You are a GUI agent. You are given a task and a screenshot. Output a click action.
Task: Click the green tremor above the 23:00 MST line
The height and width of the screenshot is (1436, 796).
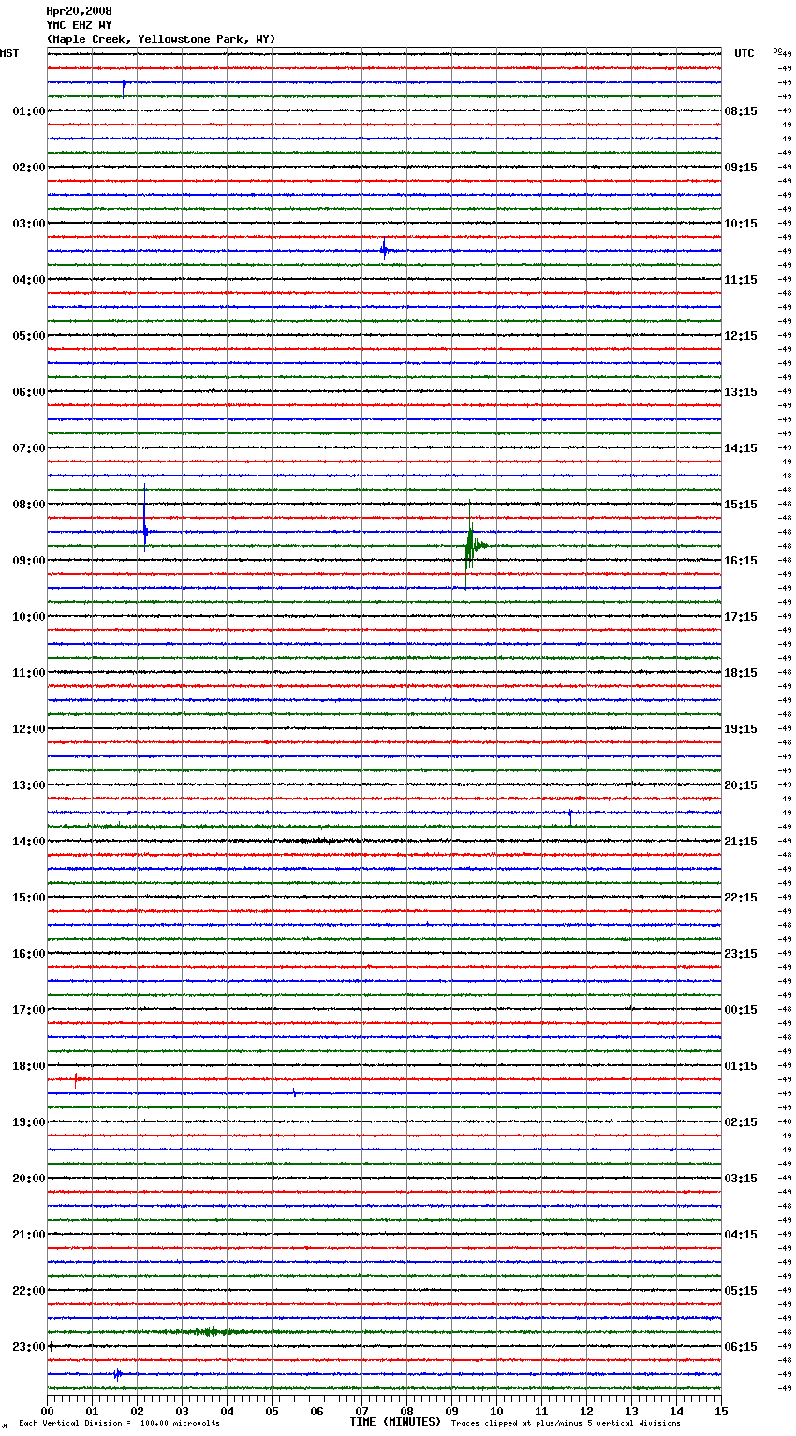point(211,1331)
